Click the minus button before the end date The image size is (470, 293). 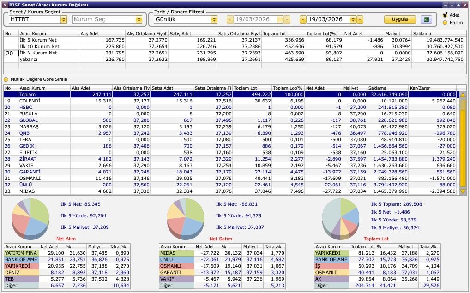303,19
